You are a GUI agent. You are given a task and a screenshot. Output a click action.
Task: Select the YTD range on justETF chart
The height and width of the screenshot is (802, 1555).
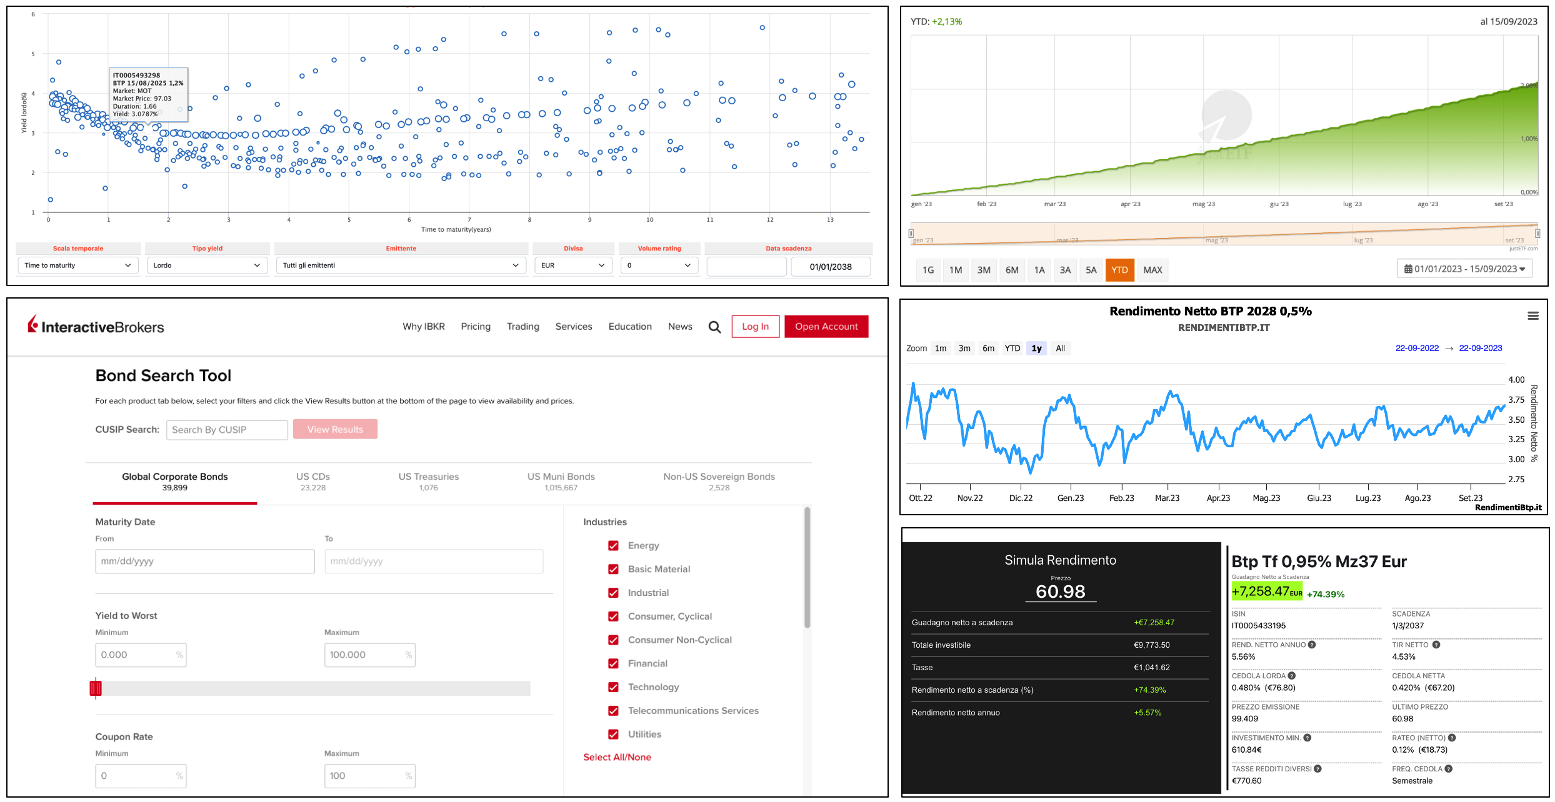click(x=1119, y=270)
